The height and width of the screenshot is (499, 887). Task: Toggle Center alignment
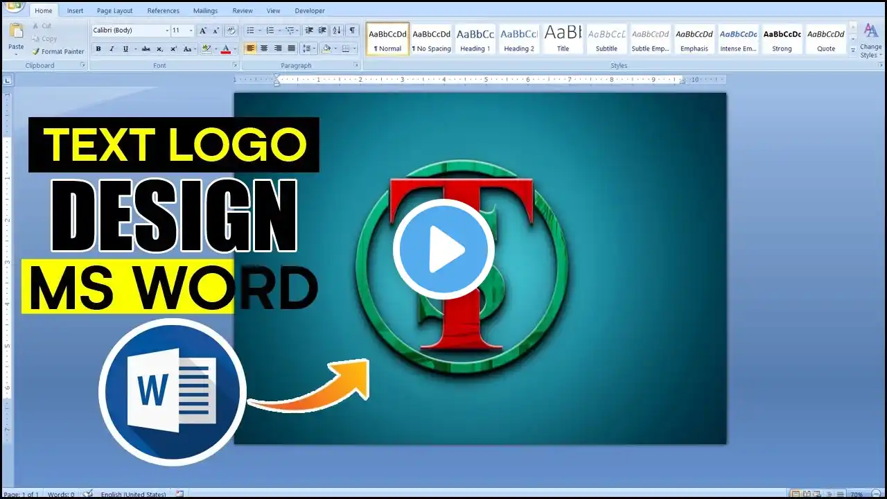264,49
